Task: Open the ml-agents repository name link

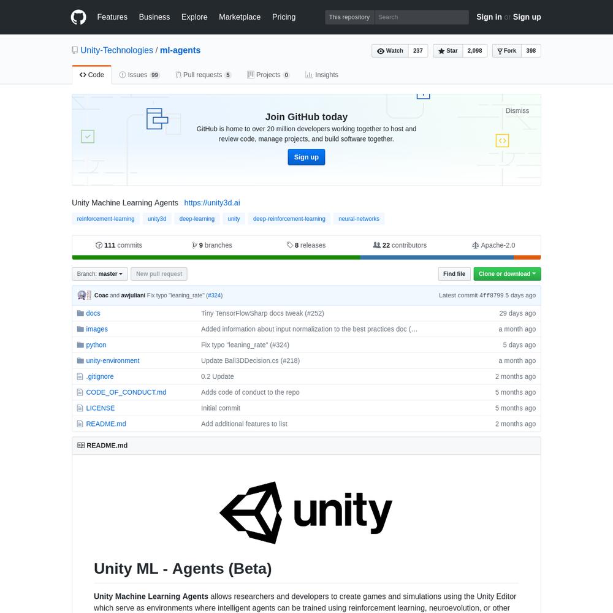Action: point(180,50)
